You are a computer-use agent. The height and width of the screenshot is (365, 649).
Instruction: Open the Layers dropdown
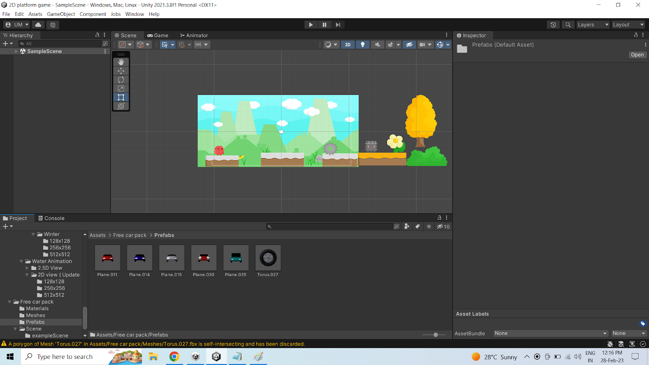[x=593, y=25]
